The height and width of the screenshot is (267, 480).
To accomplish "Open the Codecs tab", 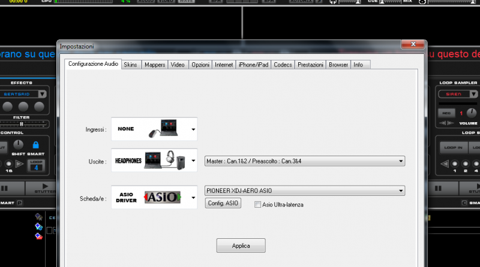I will coord(283,65).
